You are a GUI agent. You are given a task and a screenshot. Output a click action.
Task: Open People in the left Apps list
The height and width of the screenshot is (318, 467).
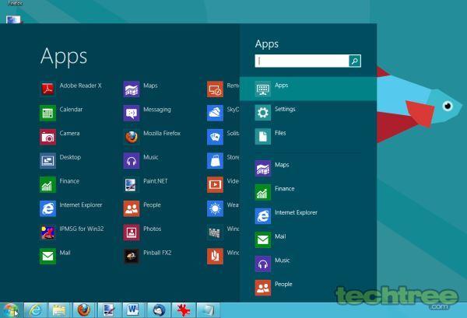132,208
